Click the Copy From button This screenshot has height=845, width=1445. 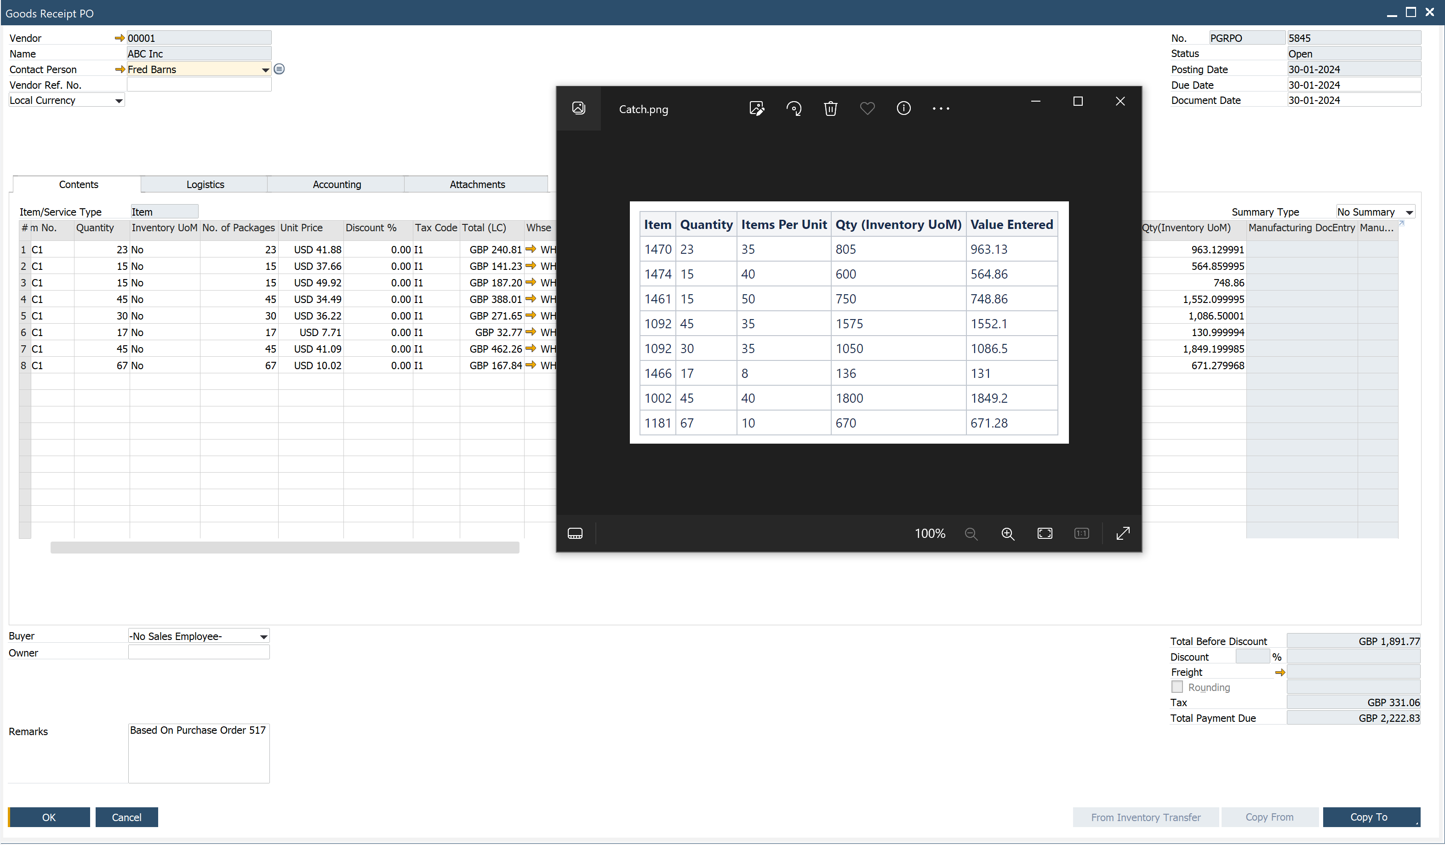[x=1269, y=817]
